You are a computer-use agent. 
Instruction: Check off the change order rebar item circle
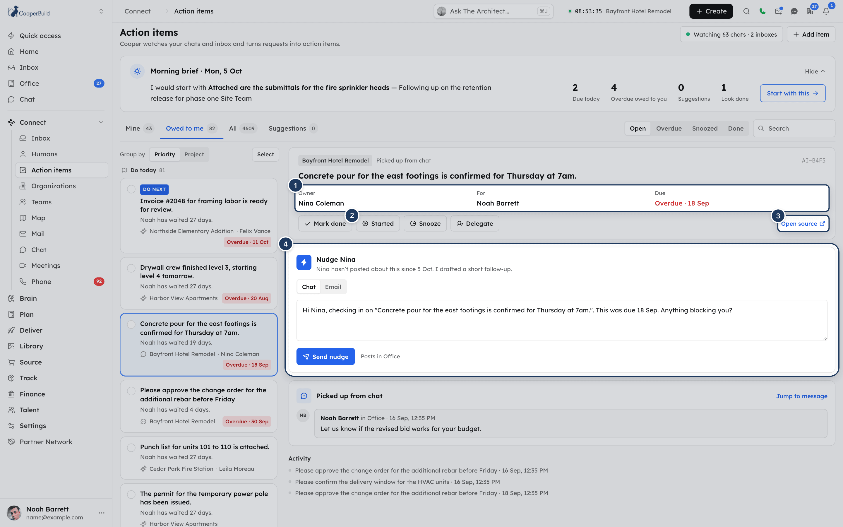tap(131, 391)
